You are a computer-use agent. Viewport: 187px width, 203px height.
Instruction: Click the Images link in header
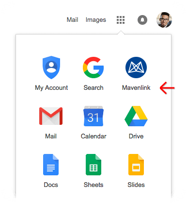point(96,20)
